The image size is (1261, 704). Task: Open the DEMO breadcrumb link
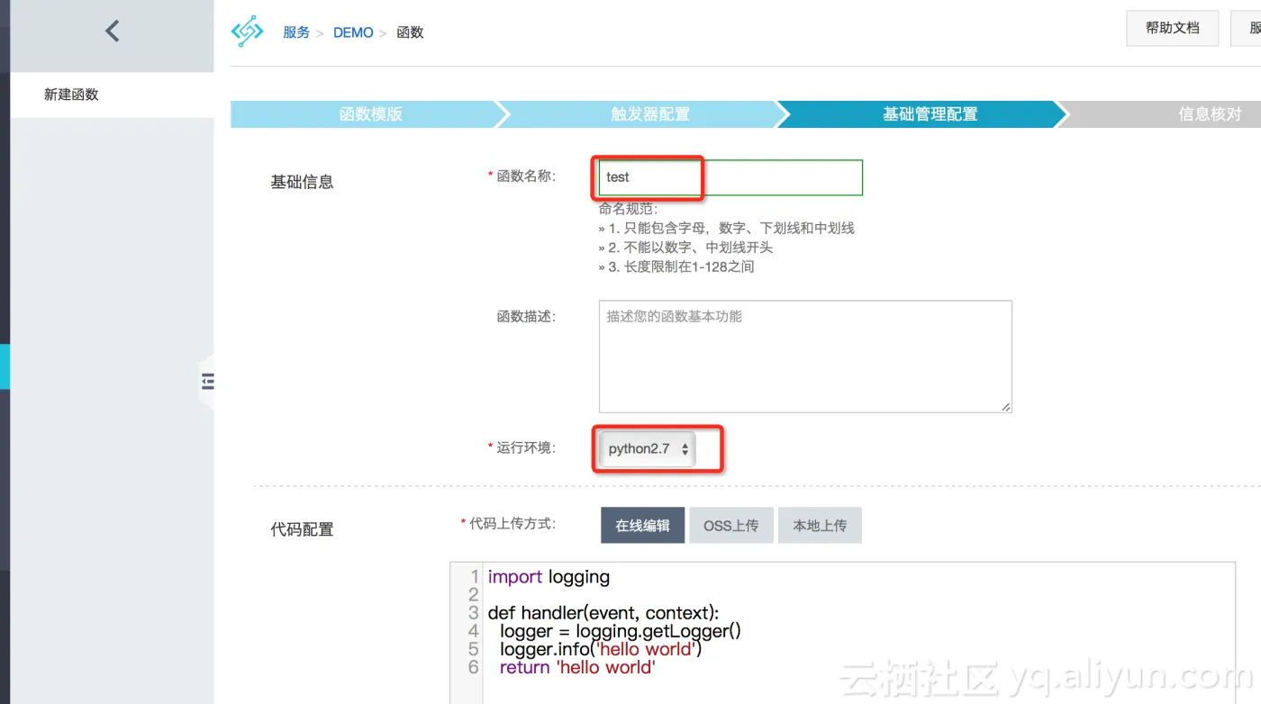click(353, 32)
